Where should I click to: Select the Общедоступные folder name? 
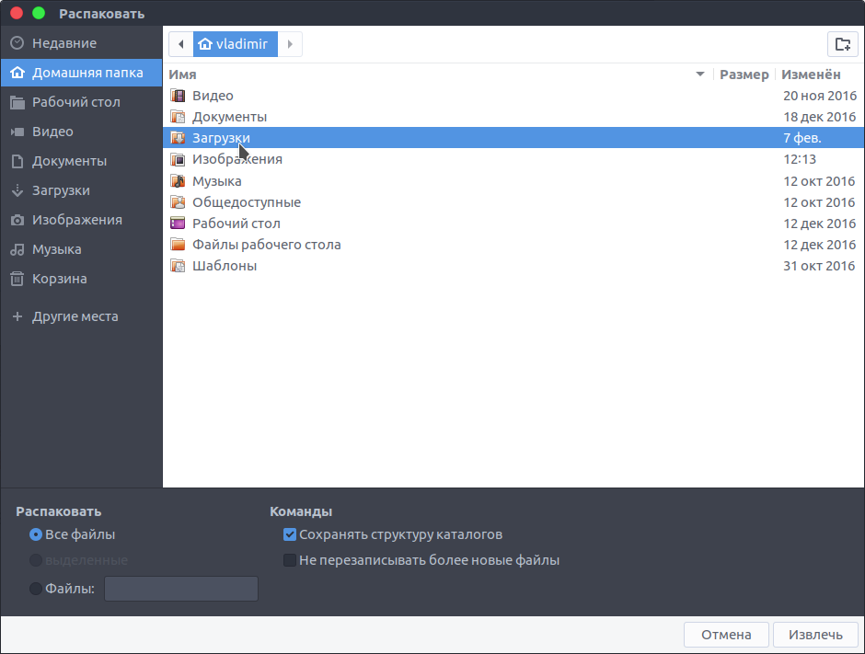tap(246, 202)
